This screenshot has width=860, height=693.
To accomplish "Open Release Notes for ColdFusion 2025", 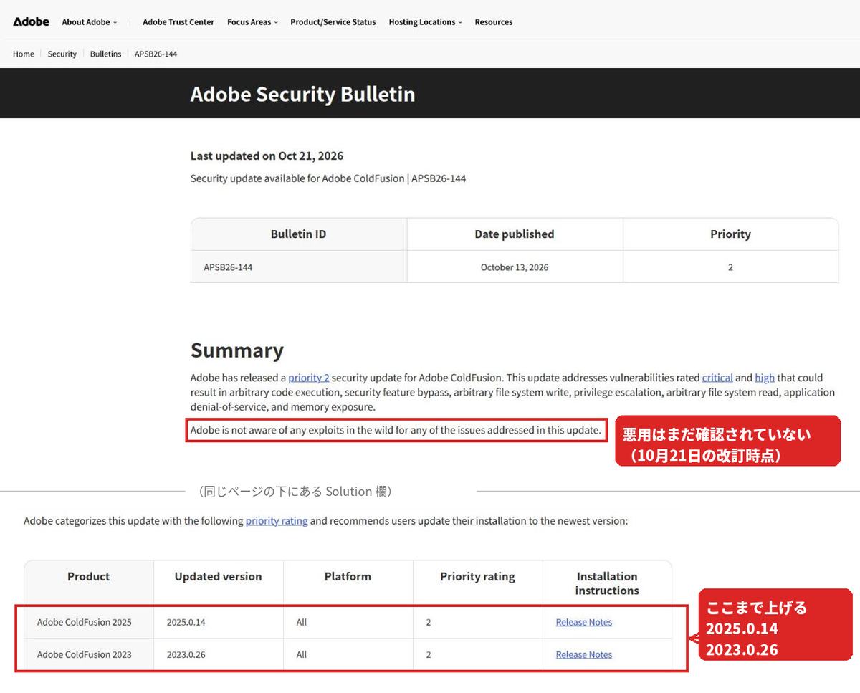I will 584,622.
